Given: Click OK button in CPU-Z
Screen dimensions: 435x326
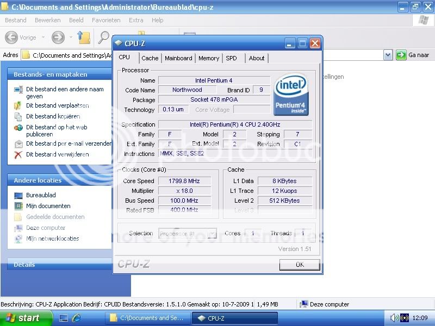Looking at the screenshot, I should tap(300, 265).
